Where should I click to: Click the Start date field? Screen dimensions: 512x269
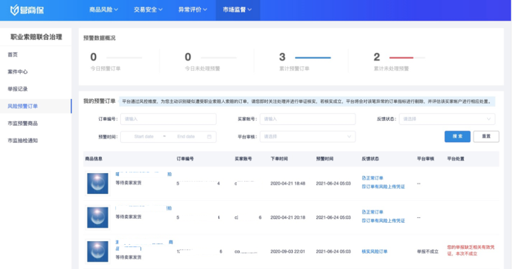(144, 137)
